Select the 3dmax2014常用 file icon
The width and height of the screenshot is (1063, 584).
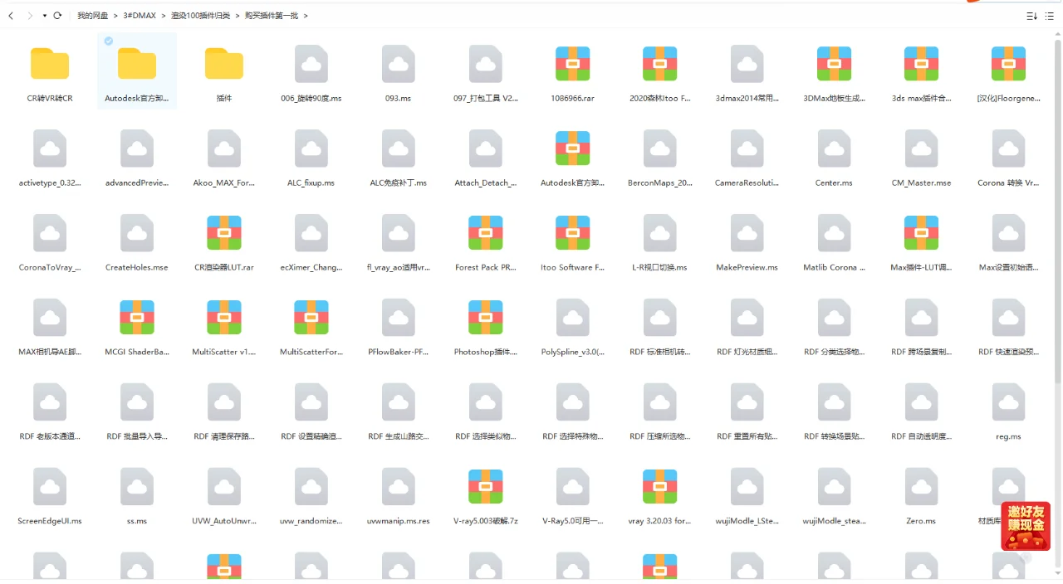click(747, 64)
